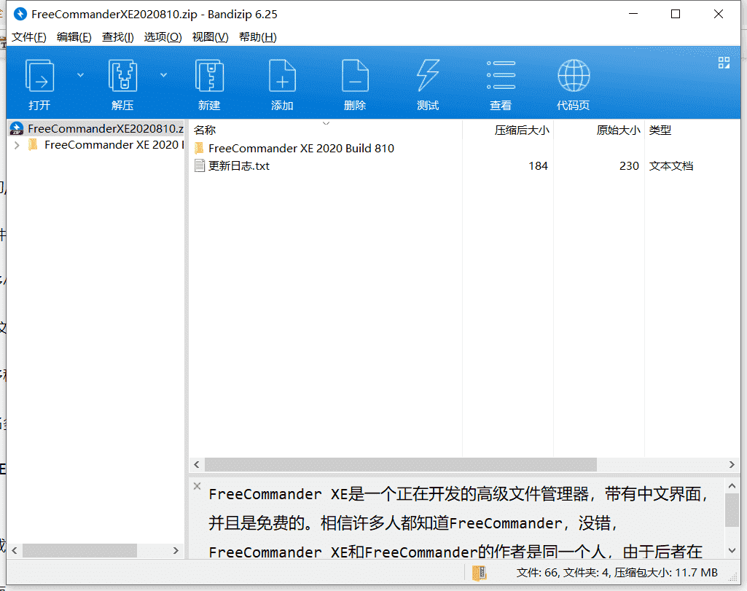The height and width of the screenshot is (591, 747).
Task: Select FreeCommander XE 2020 folder in tree
Action: (x=114, y=145)
